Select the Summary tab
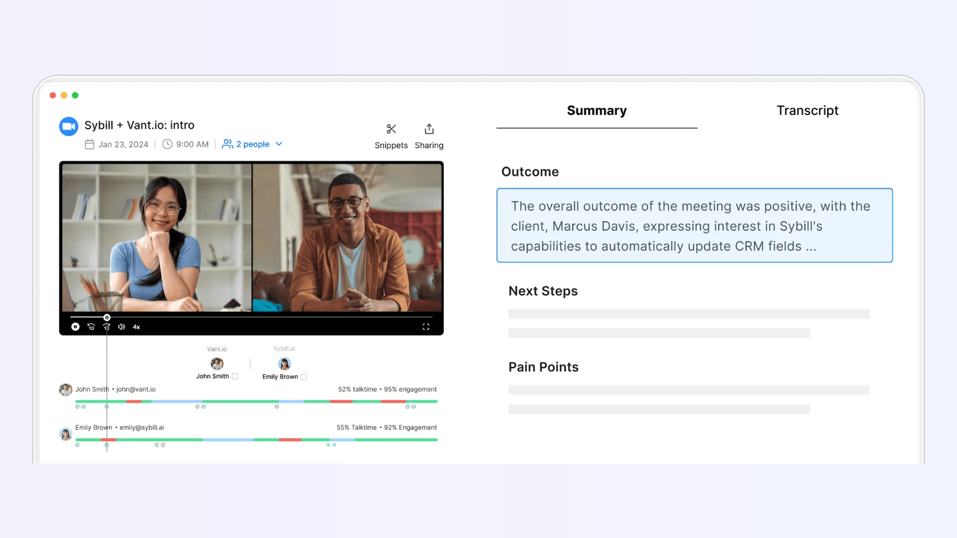Screen dimensions: 957x538 point(597,111)
